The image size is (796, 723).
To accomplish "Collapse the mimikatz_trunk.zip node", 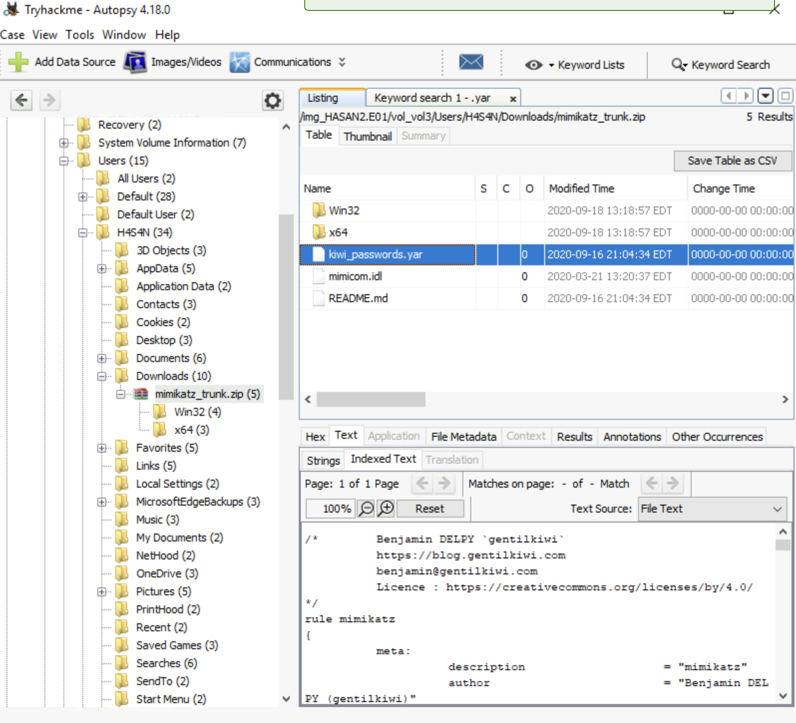I will tap(121, 394).
